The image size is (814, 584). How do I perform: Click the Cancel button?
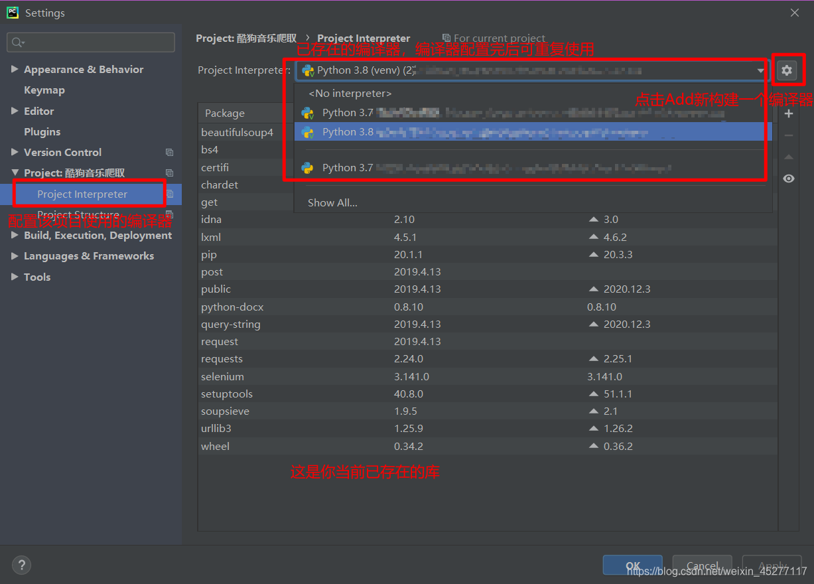point(703,565)
